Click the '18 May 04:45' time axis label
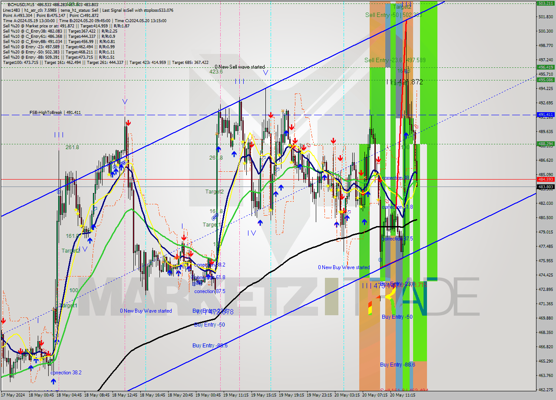Image resolution: width=556 pixels, height=400 pixels. pos(69,396)
